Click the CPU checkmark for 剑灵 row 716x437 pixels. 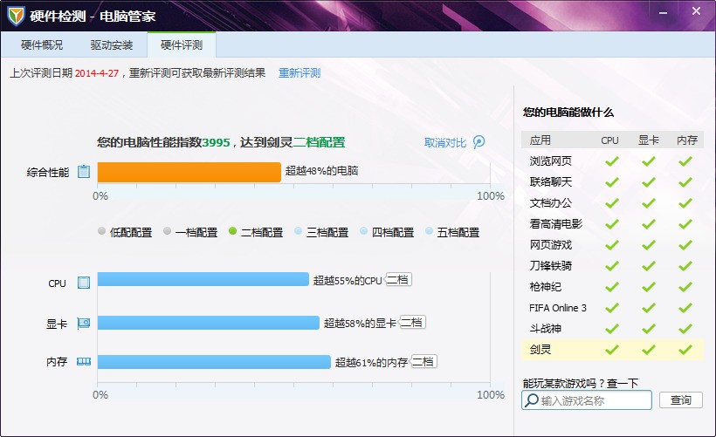612,350
